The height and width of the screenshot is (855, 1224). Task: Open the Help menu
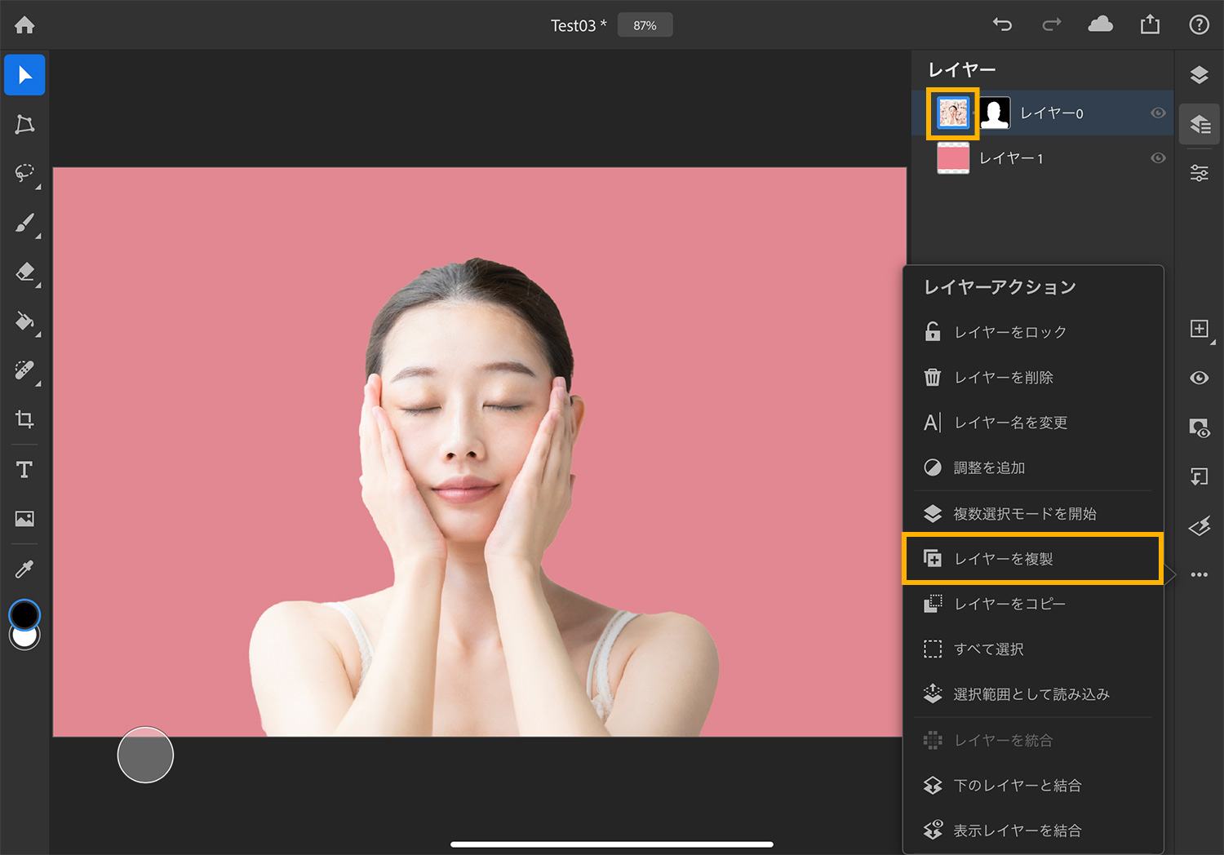tap(1199, 24)
